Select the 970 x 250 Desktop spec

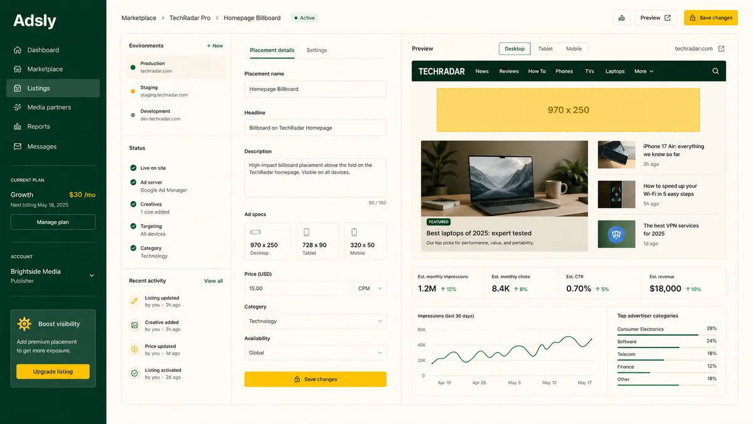click(267, 241)
